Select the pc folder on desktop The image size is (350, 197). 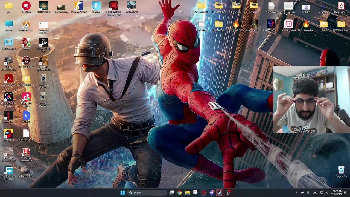[8, 7]
